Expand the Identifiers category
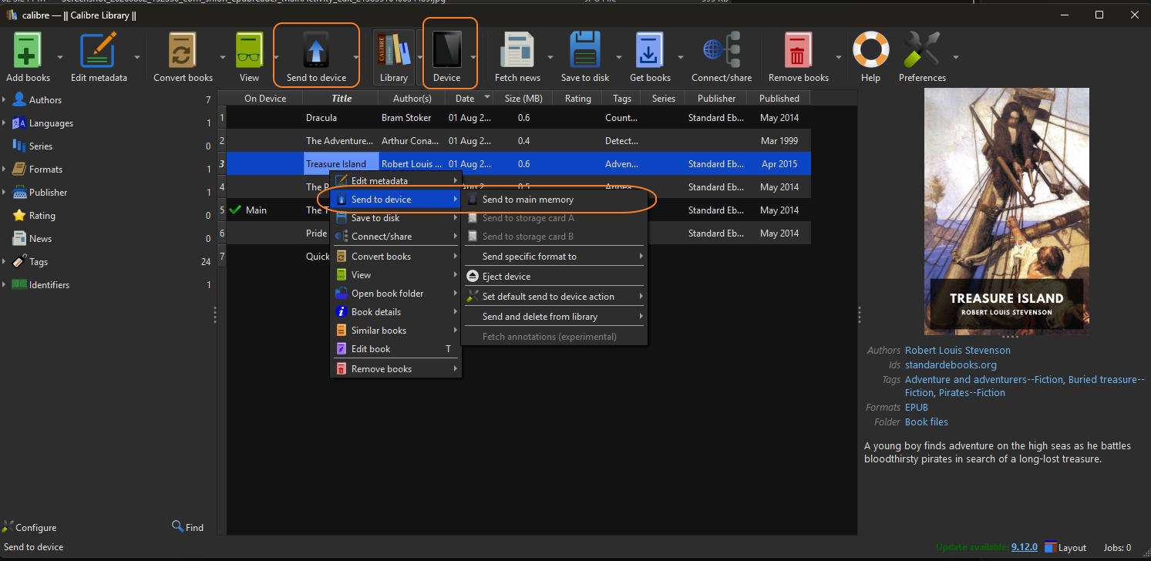Viewport: 1151px width, 561px height. pyautogui.click(x=4, y=285)
